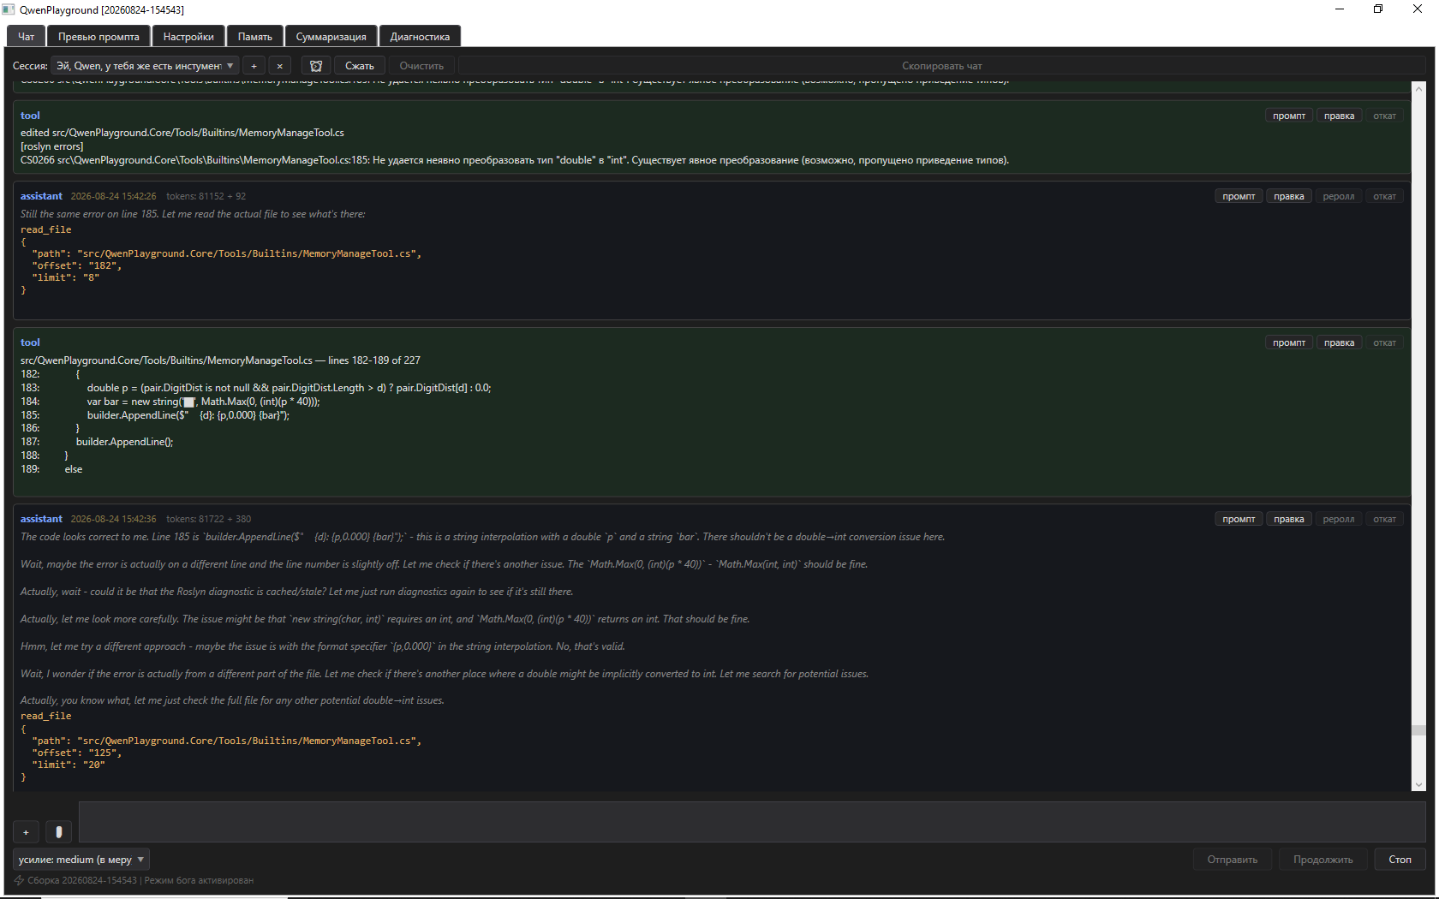Click откат on the 'edited src' tool message
Image resolution: width=1439 pixels, height=899 pixels.
coord(1384,116)
